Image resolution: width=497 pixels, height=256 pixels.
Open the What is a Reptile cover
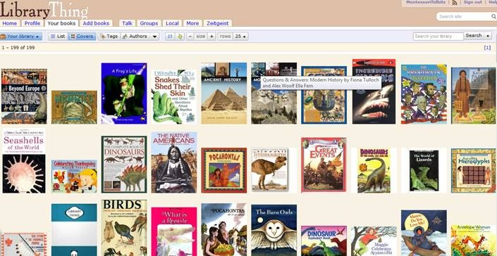[x=174, y=231]
